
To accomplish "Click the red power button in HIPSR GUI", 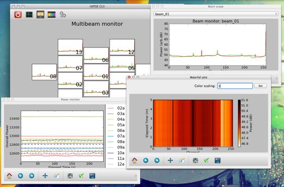I will tap(18, 15).
